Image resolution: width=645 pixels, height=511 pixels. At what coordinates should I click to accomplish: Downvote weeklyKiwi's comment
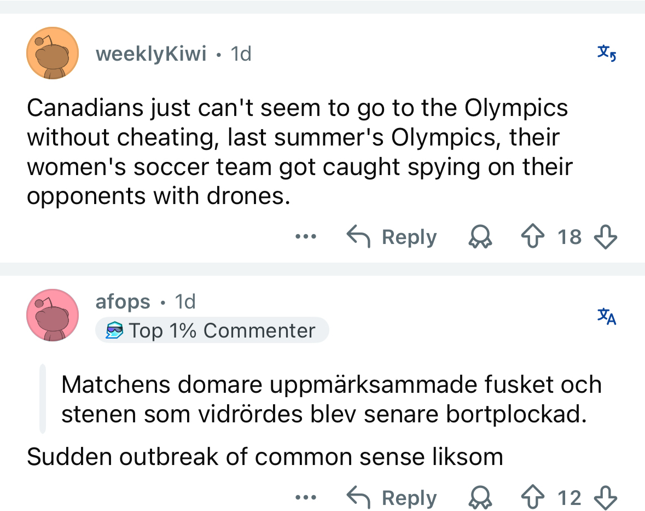606,237
